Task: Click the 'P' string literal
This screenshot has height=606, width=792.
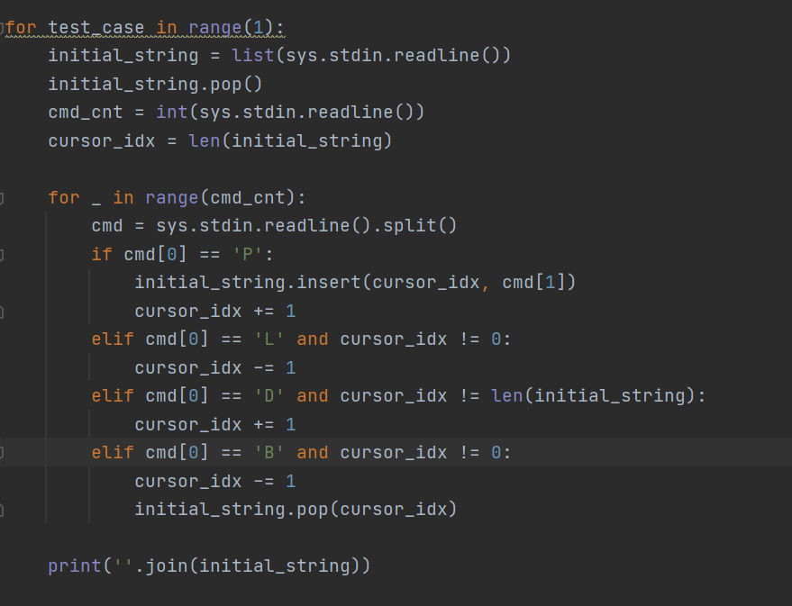Action: point(248,254)
